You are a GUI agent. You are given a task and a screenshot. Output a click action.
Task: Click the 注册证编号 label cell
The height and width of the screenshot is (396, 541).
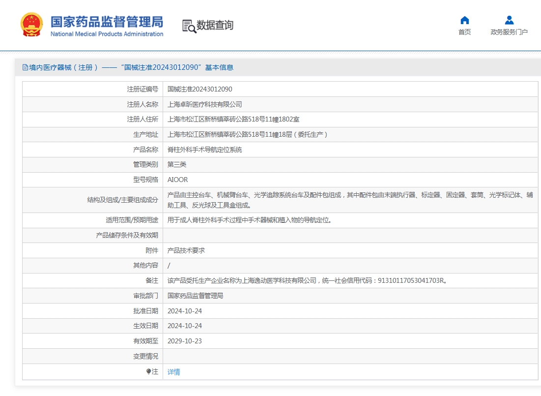click(x=92, y=89)
